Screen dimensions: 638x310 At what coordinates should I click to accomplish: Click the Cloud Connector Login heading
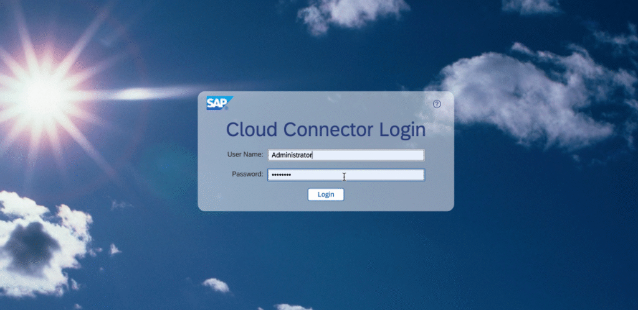pos(326,130)
